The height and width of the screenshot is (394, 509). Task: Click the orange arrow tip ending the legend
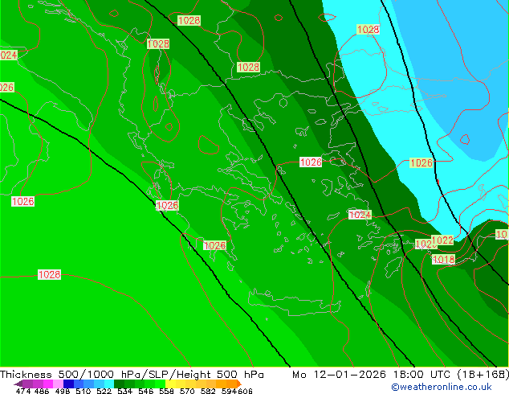[x=239, y=384]
